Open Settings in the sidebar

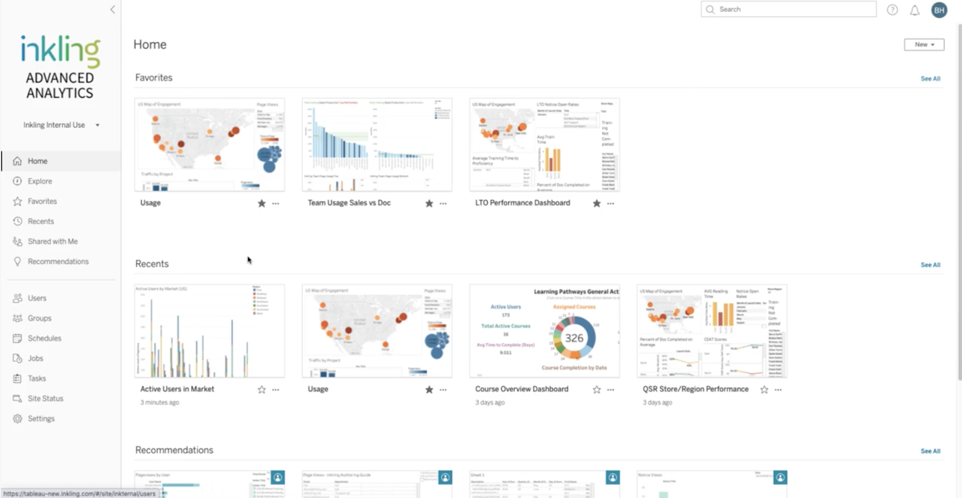point(41,419)
